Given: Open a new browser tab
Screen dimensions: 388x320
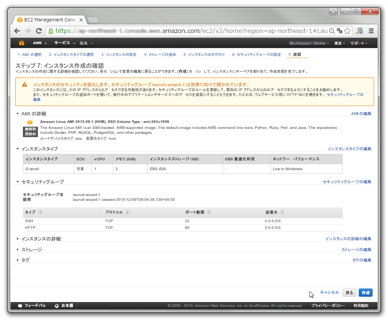Looking at the screenshot, I should tap(93, 20).
